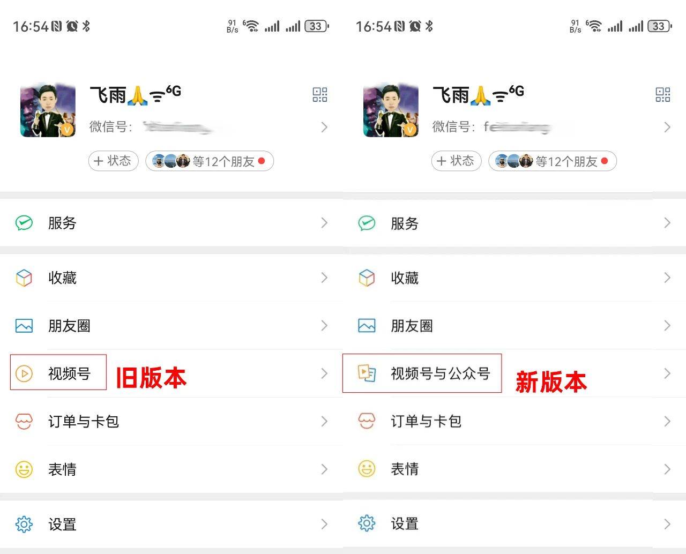Tap the profile avatar in left screenshot
Image resolution: width=686 pixels, height=554 pixels.
coord(48,110)
